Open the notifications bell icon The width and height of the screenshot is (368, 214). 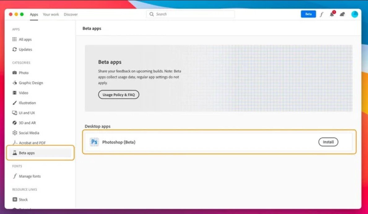[332, 14]
